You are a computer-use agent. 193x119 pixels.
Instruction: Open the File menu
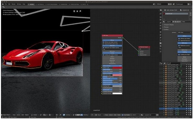[x=6, y=4]
